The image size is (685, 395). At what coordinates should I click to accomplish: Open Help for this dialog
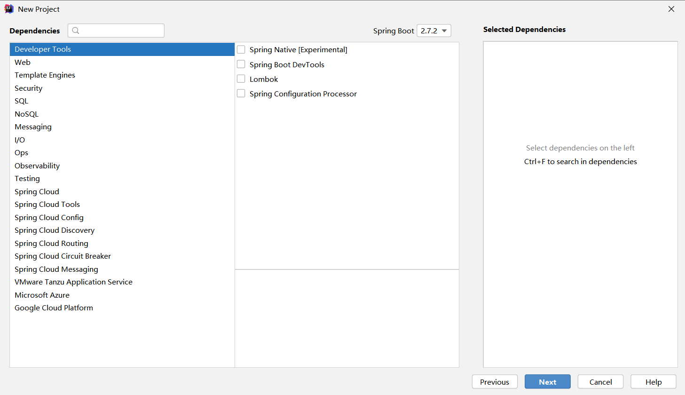point(654,382)
